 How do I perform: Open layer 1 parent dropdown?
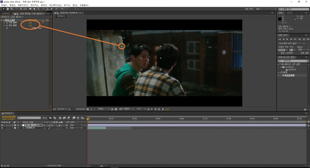[x=76, y=125]
